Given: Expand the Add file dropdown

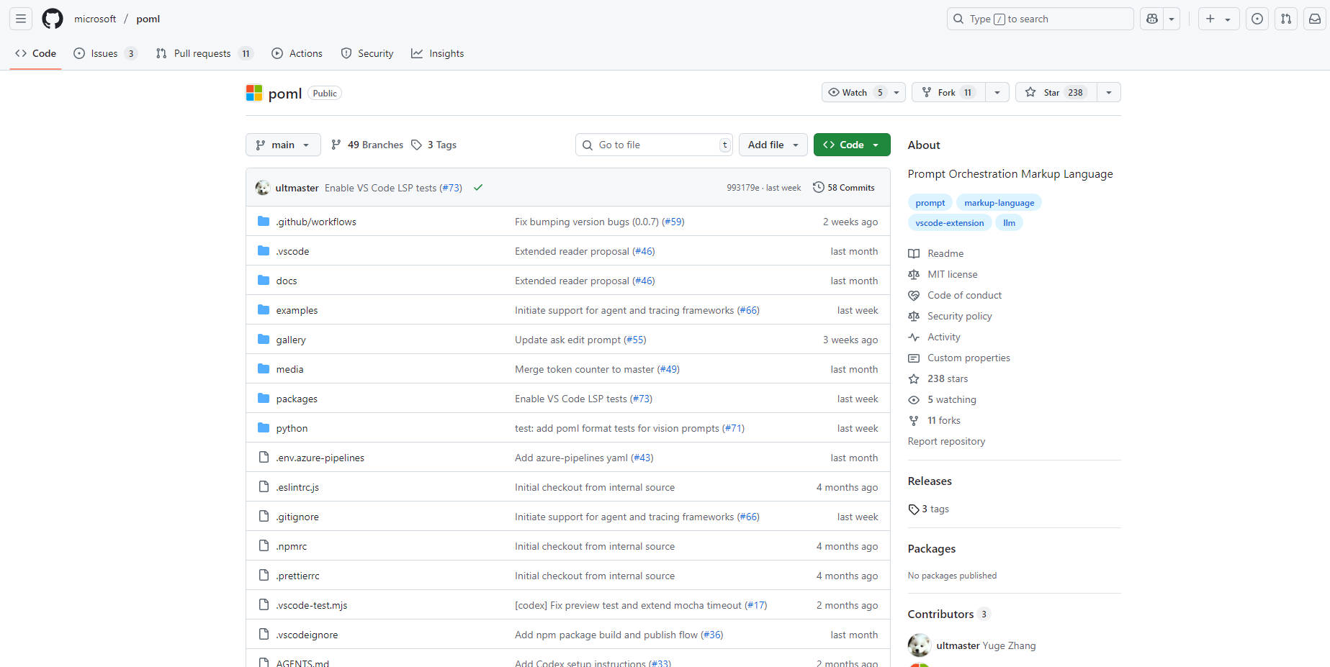Looking at the screenshot, I should pos(773,145).
